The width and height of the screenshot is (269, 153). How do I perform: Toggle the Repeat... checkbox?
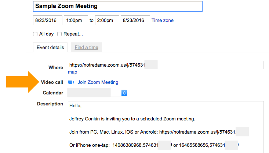pyautogui.click(x=59, y=34)
